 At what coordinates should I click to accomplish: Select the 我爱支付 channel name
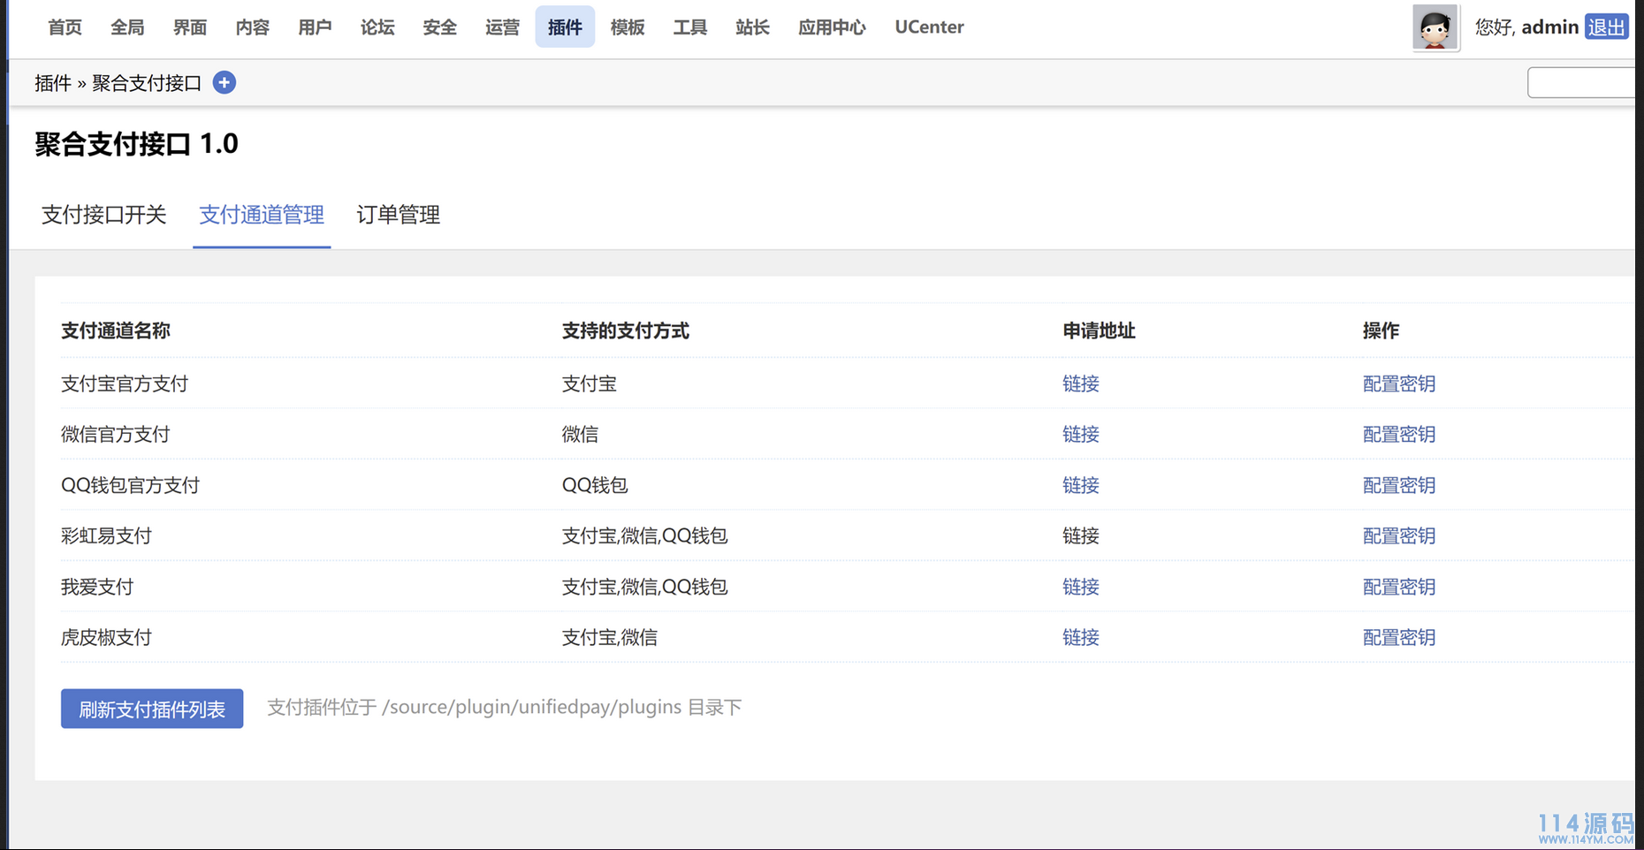(x=97, y=587)
